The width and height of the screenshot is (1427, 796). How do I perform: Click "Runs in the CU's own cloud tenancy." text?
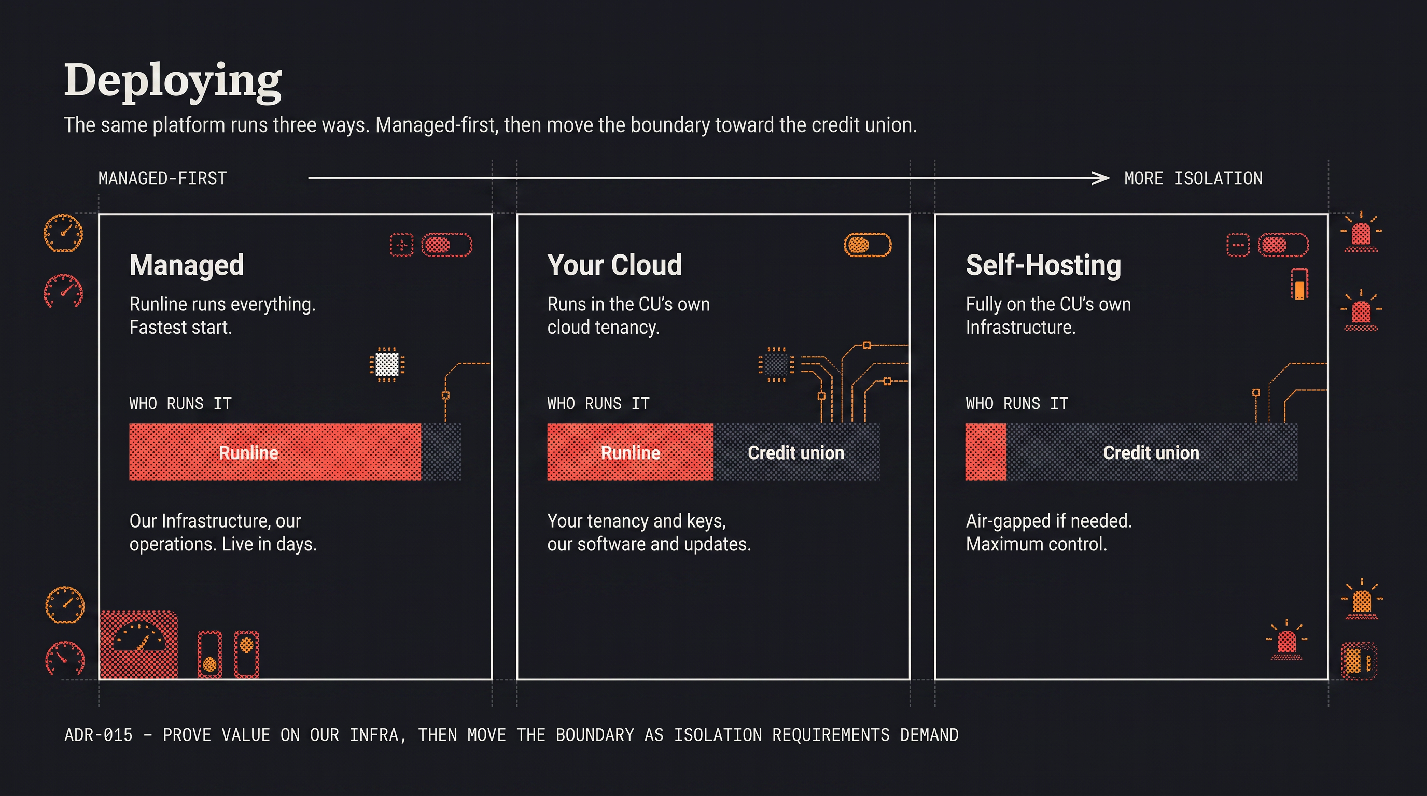(629, 316)
